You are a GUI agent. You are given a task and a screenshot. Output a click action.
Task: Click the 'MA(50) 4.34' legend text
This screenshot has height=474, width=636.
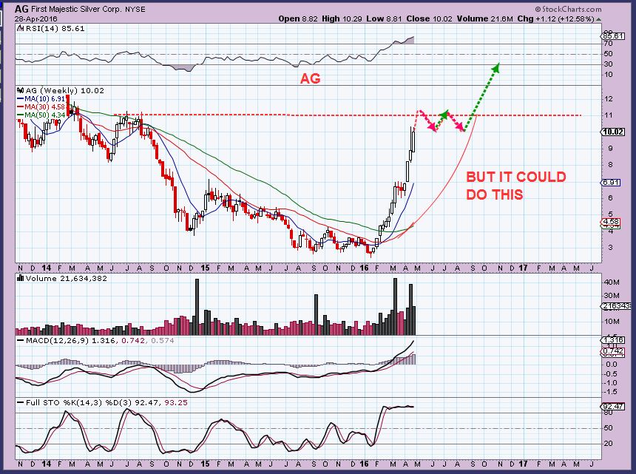click(44, 115)
